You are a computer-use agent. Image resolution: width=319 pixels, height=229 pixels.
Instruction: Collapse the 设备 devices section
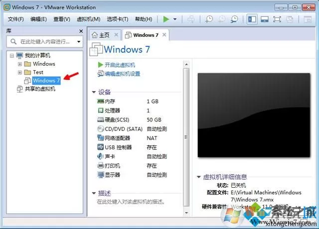[94, 92]
